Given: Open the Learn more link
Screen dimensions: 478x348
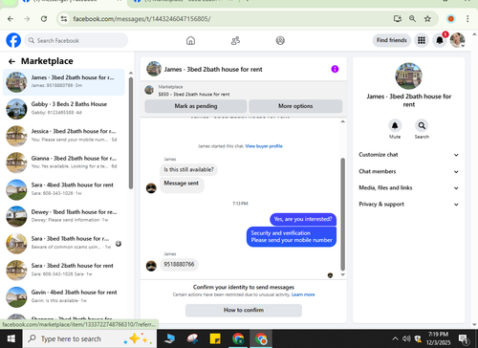Looking at the screenshot, I should 303,294.
